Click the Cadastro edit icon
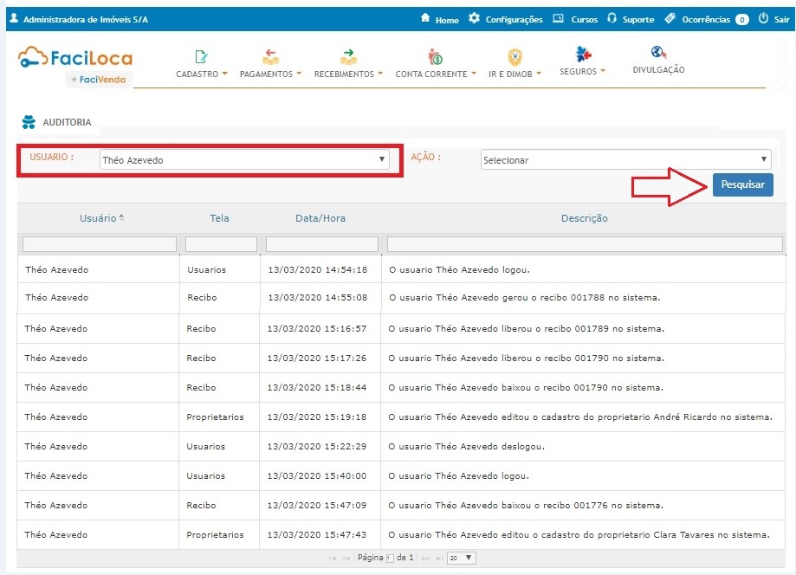This screenshot has width=796, height=575. [x=201, y=57]
